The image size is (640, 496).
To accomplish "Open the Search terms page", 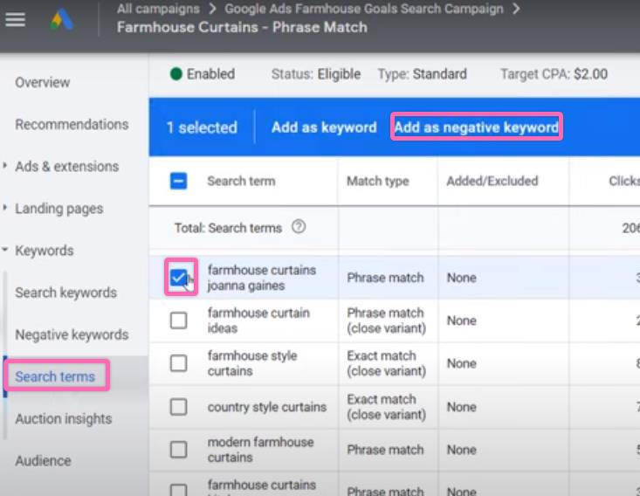I will pos(55,376).
